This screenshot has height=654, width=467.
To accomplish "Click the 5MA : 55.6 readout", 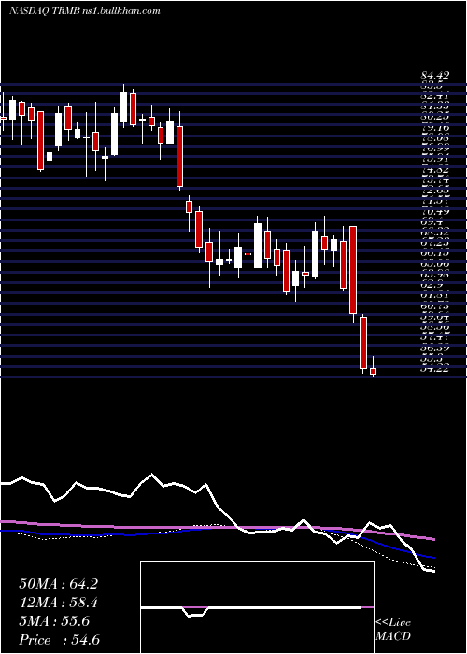I will (x=54, y=621).
